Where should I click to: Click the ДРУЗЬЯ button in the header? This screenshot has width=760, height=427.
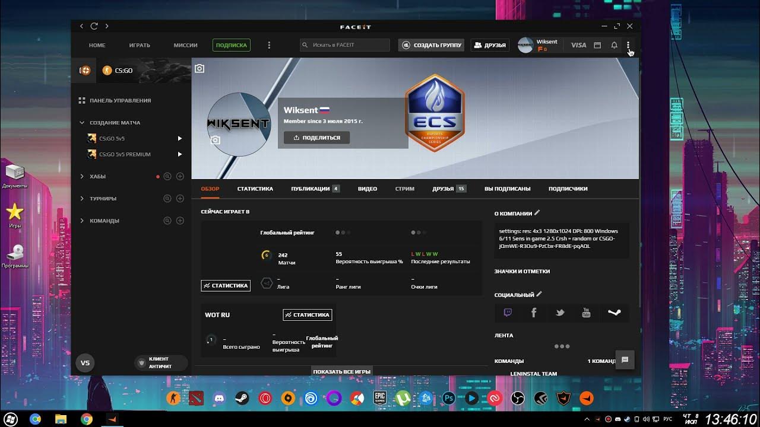[x=490, y=45]
